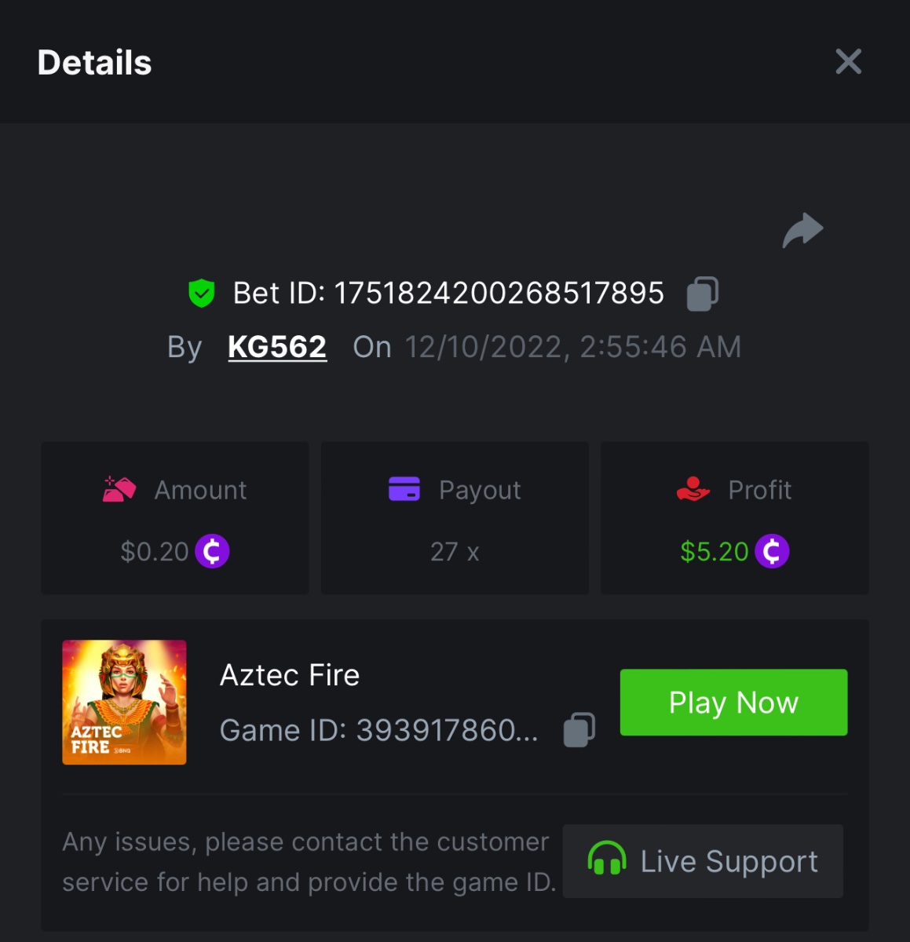This screenshot has width=910, height=942.
Task: Close the Details dialog
Action: 848,61
